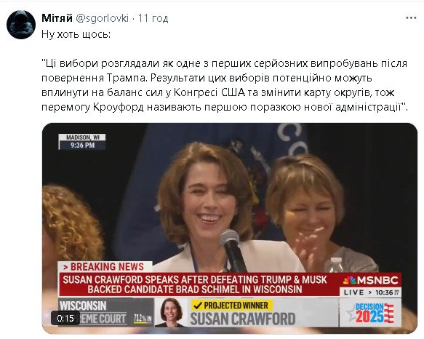Click the 0:15 video duration badge

[65, 319]
